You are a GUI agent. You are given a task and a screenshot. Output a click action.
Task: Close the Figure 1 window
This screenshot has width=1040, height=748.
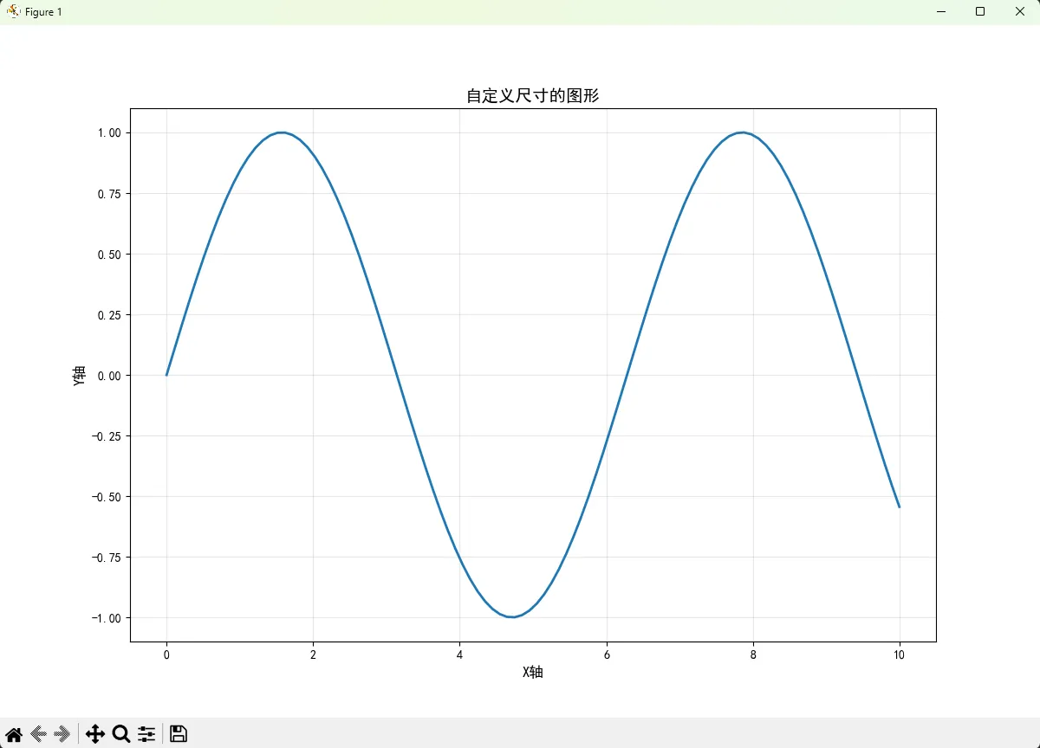[1020, 12]
